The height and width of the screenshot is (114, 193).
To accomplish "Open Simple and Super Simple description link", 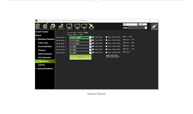I will point(112,56).
